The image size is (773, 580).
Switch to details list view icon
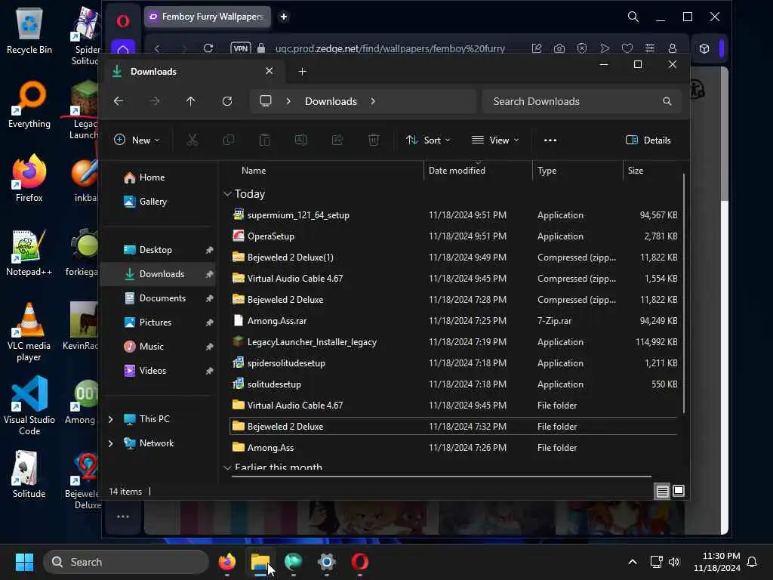(x=662, y=491)
